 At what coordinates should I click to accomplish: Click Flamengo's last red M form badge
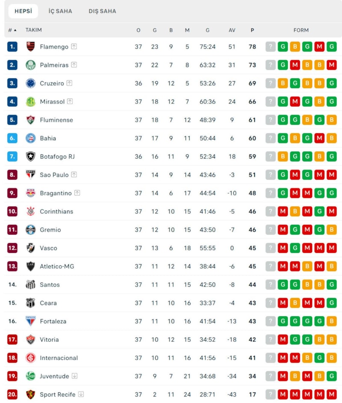[x=319, y=47]
